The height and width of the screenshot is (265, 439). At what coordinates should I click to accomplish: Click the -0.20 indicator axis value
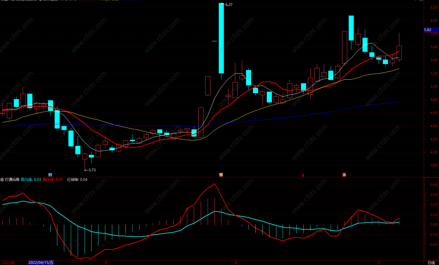click(x=433, y=245)
